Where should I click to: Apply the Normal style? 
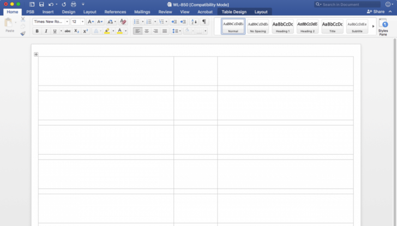[233, 26]
